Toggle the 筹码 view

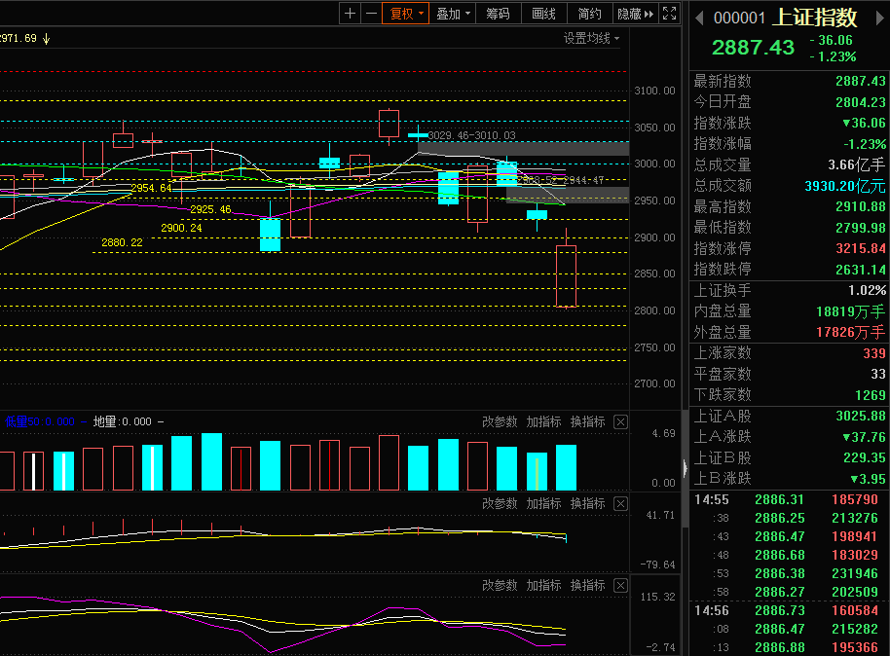(498, 14)
